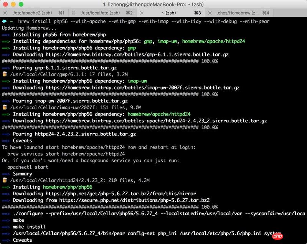Viewport: 307px width, 244px height.
Task: Click the 'Updating Homebrew...' line
Action: point(29,28)
